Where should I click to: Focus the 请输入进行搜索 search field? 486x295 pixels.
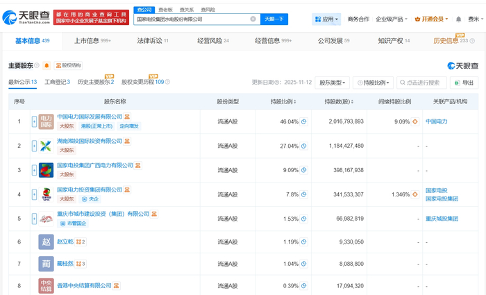tap(425, 83)
